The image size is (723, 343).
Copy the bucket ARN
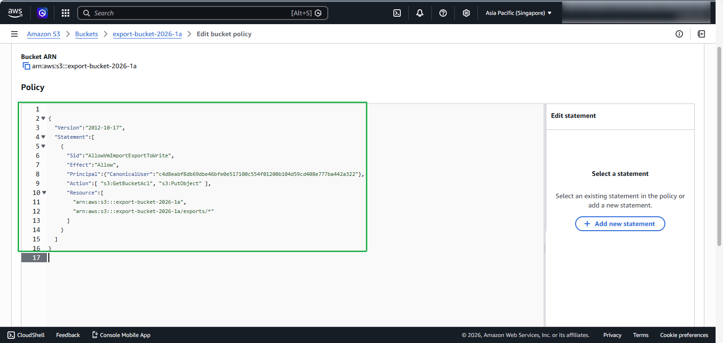27,66
